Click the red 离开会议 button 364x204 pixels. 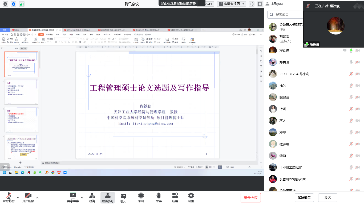[x=250, y=198]
